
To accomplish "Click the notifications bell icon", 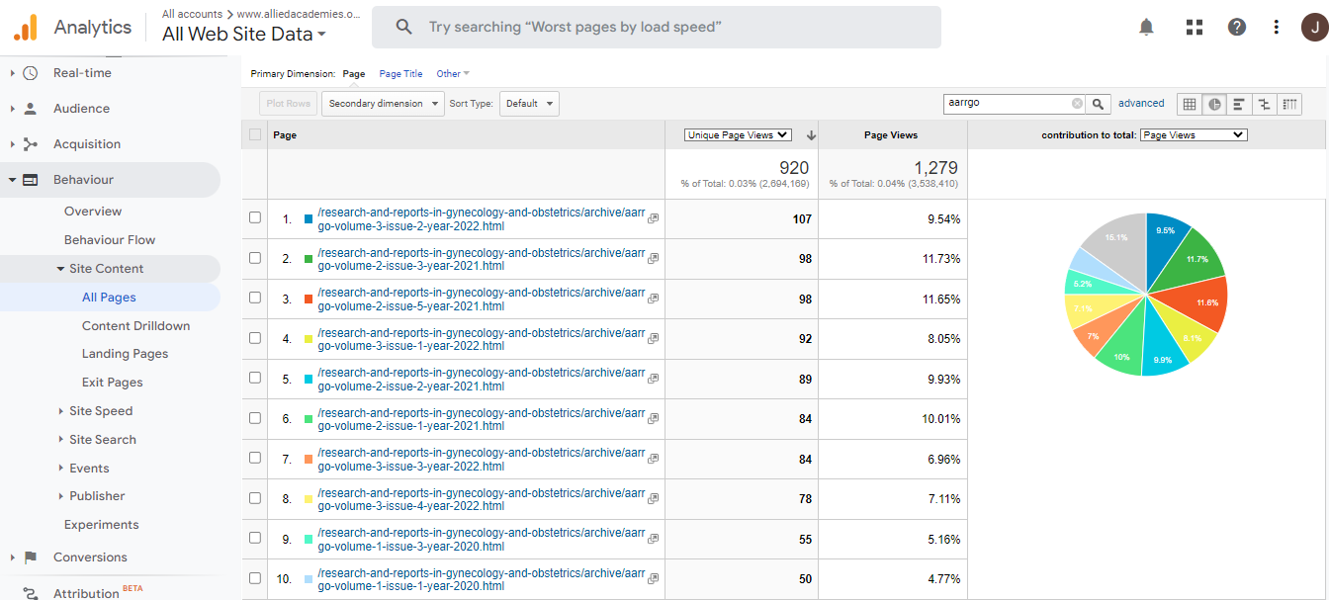I will (1146, 27).
